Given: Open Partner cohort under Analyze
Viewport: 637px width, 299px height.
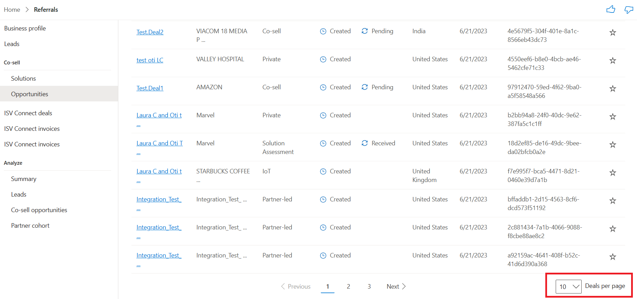Looking at the screenshot, I should point(30,226).
